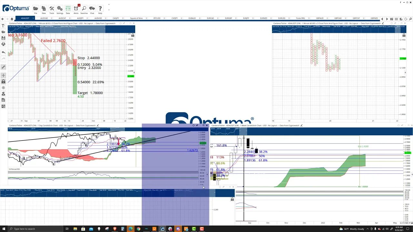Click the search icon at tab bar end
This screenshot has height=232, width=413.
click(x=410, y=19)
